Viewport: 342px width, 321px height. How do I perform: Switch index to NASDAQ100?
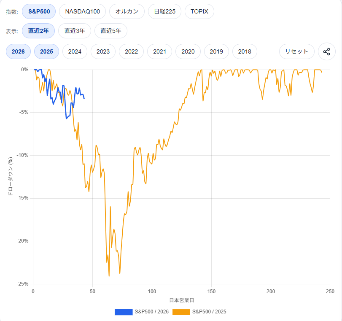(83, 11)
